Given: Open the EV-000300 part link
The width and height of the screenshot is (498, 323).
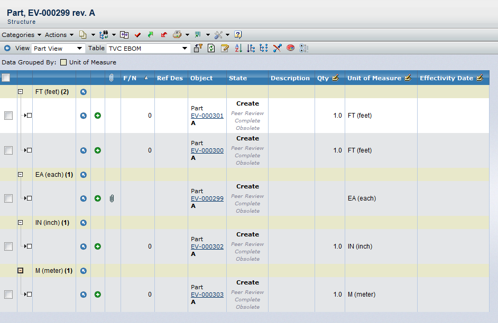Looking at the screenshot, I should click(207, 150).
